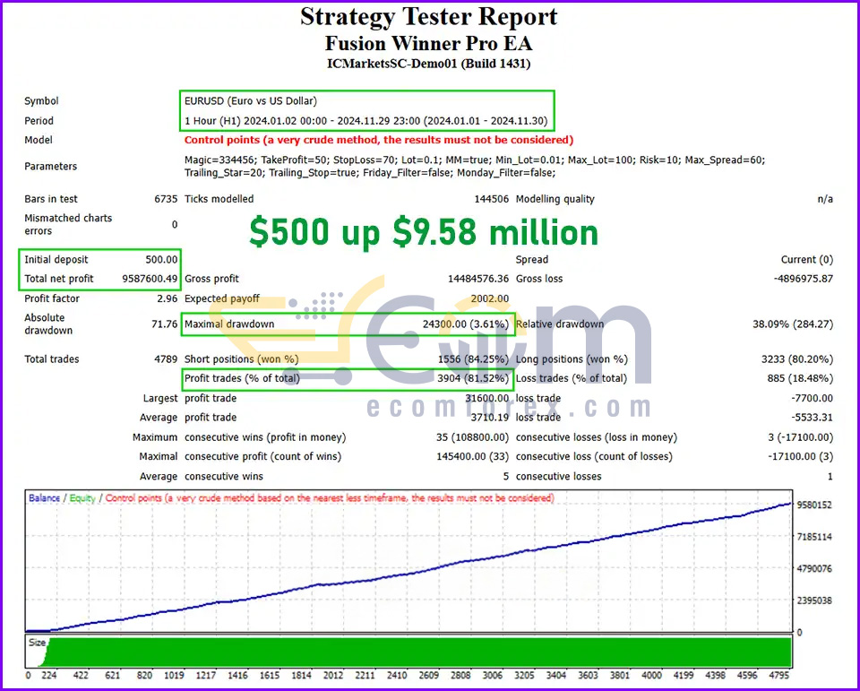Click the "Equity" chart legend label
The image size is (860, 691).
pos(82,498)
